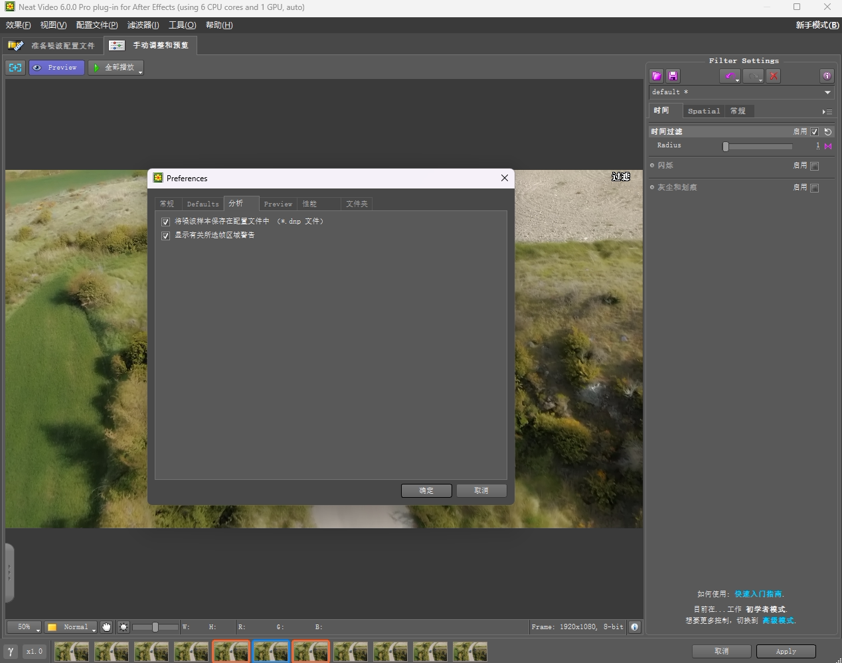The height and width of the screenshot is (663, 842).
Task: Click the red X reset filter icon
Action: 774,76
